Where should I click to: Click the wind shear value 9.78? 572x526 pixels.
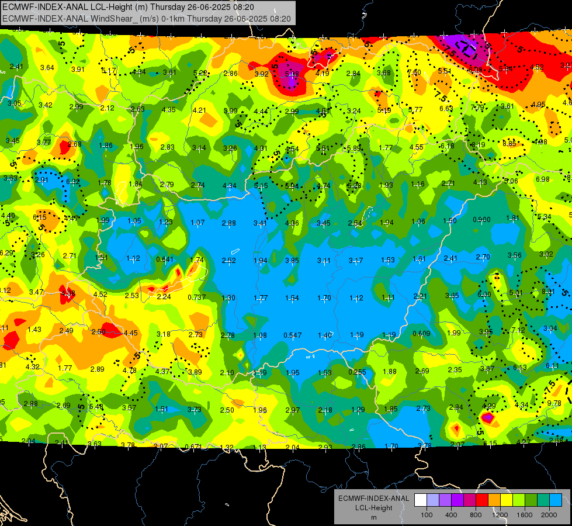click(x=554, y=403)
